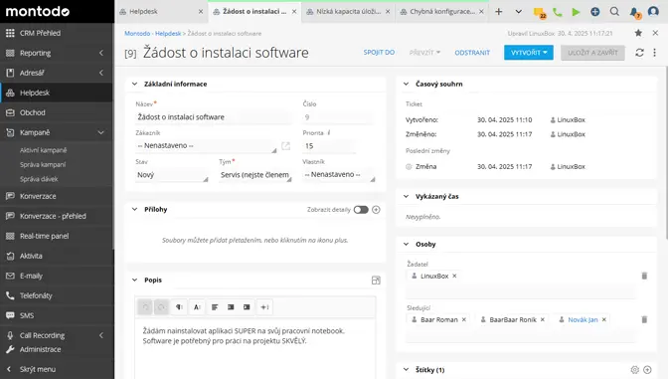Collapse the Osoby section
Viewport: 668px width, 379px height.
(x=406, y=244)
